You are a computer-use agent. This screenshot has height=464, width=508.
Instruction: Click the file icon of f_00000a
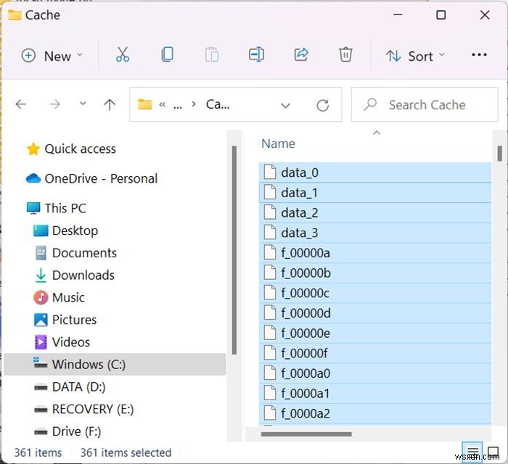270,252
